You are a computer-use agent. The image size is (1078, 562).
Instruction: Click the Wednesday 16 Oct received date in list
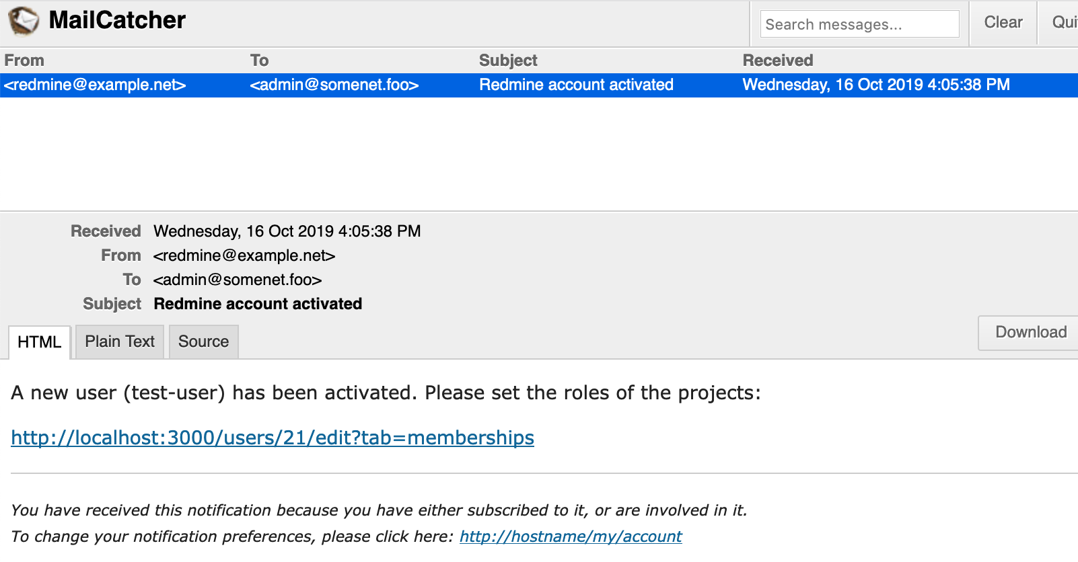[876, 85]
